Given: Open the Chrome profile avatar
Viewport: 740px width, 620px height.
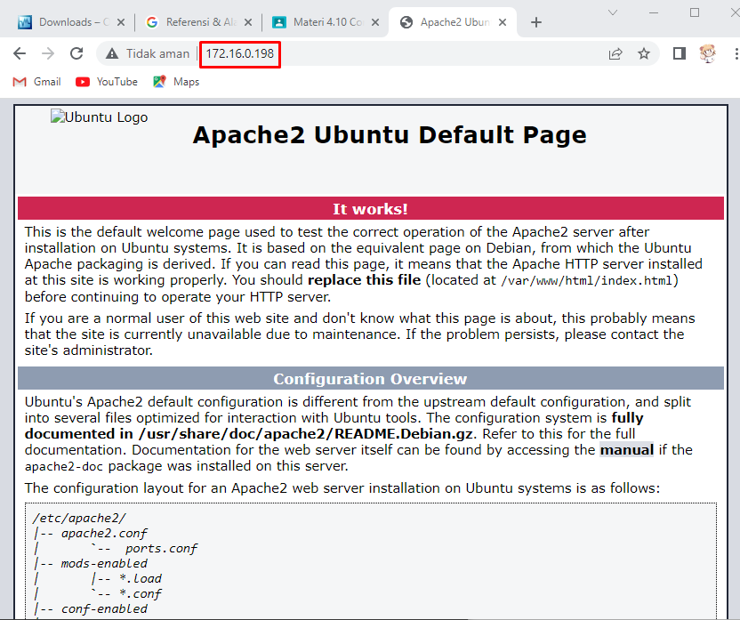Looking at the screenshot, I should (x=707, y=53).
